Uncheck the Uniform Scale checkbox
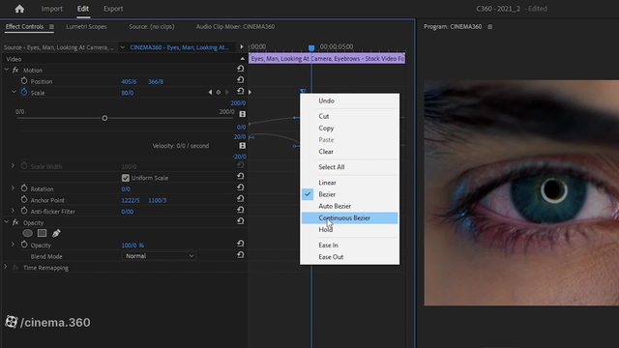 tap(126, 178)
